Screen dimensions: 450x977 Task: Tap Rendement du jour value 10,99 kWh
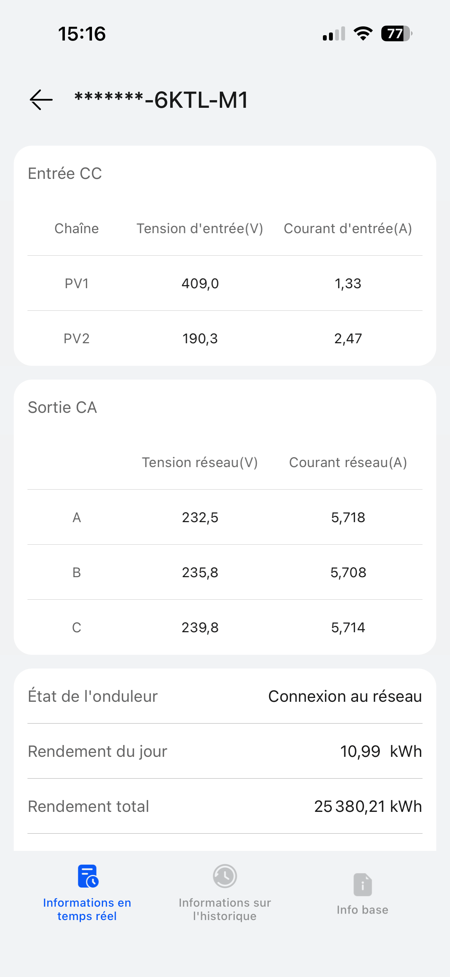click(x=381, y=751)
